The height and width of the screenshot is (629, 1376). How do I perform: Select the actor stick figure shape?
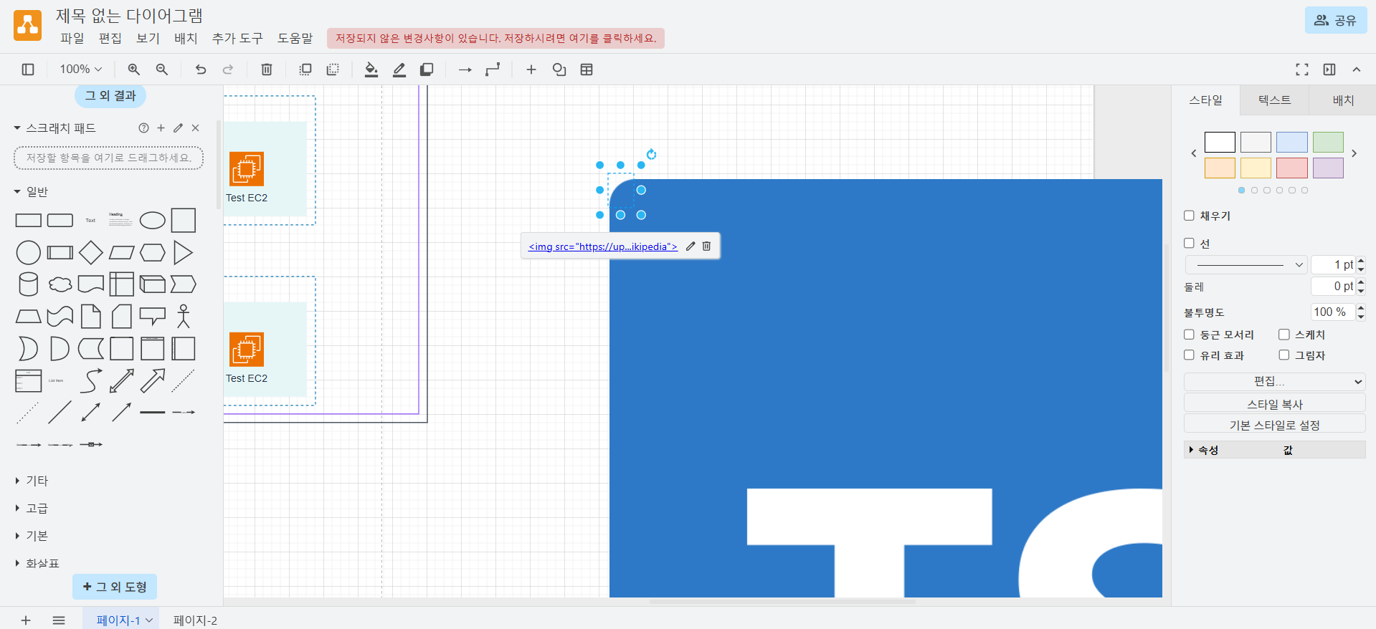click(184, 317)
